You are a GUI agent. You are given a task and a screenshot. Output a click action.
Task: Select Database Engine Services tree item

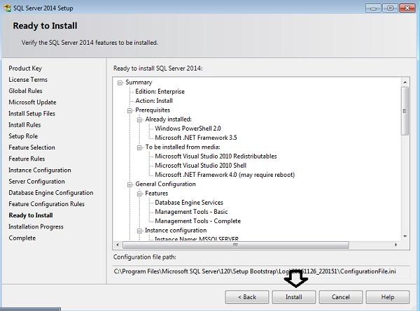pyautogui.click(x=189, y=203)
